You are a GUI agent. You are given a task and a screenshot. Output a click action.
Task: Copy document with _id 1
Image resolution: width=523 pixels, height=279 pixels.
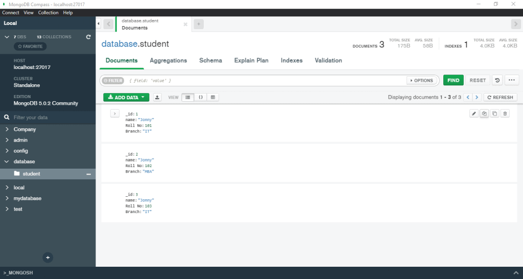(484, 113)
